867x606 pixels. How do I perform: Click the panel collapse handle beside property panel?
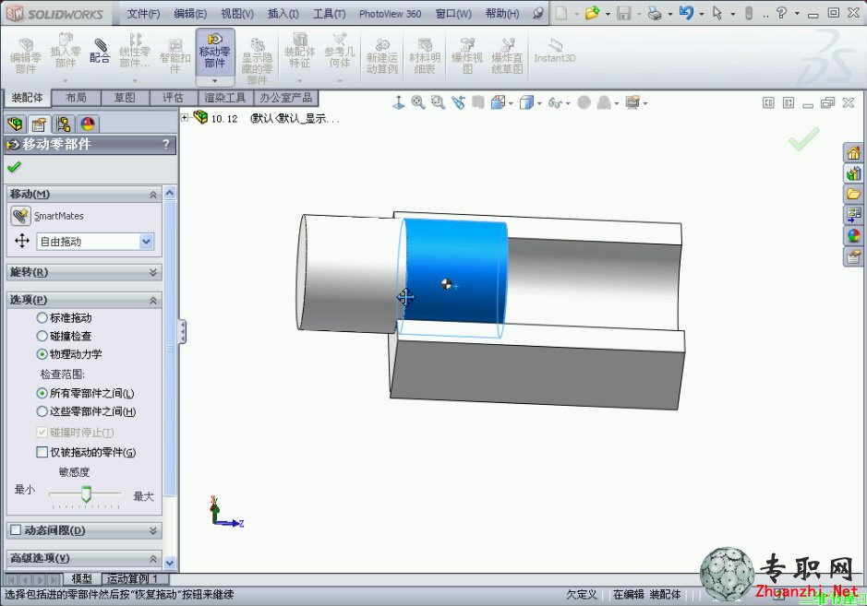[182, 331]
